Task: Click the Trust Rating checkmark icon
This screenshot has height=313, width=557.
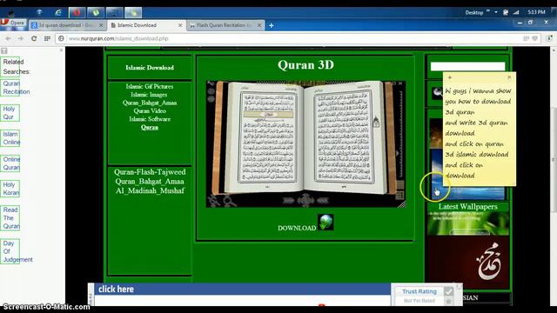Action: click(449, 291)
